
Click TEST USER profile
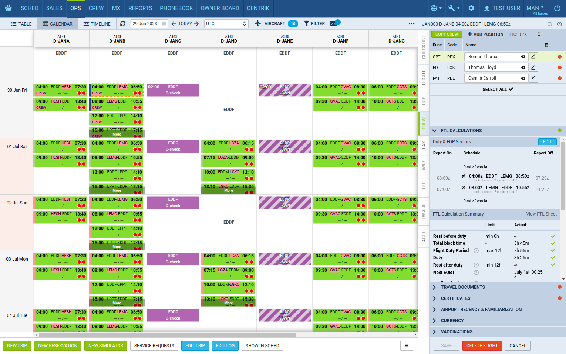point(502,8)
